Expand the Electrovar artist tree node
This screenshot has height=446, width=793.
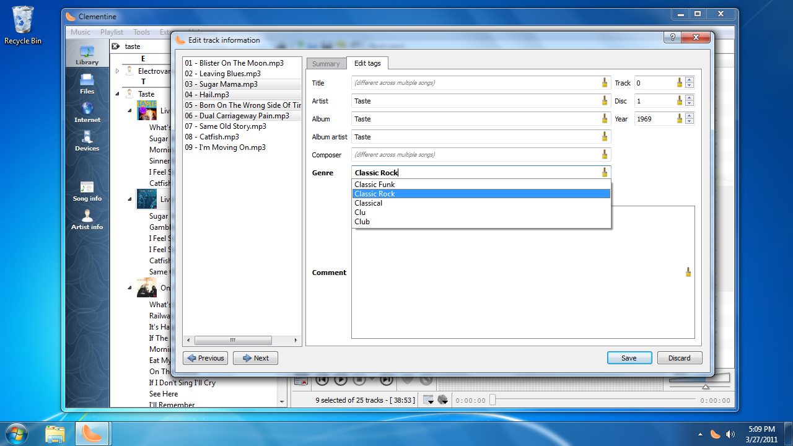117,71
